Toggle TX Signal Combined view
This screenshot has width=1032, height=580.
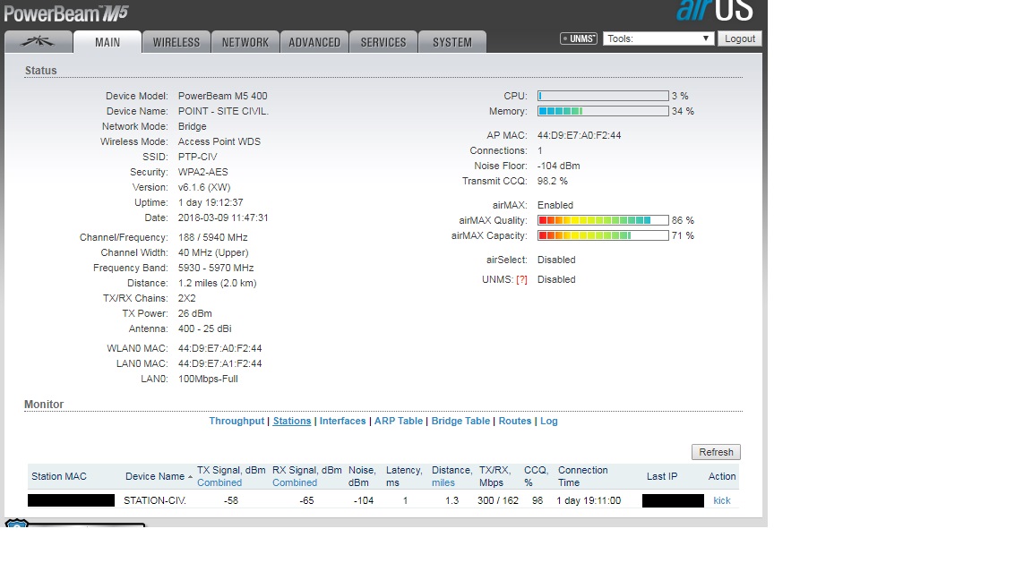(x=219, y=482)
